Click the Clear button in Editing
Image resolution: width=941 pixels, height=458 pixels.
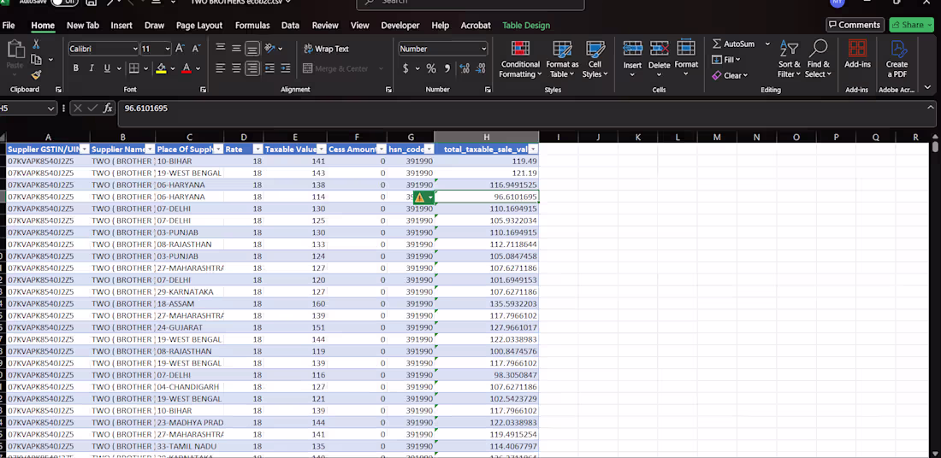tap(730, 75)
